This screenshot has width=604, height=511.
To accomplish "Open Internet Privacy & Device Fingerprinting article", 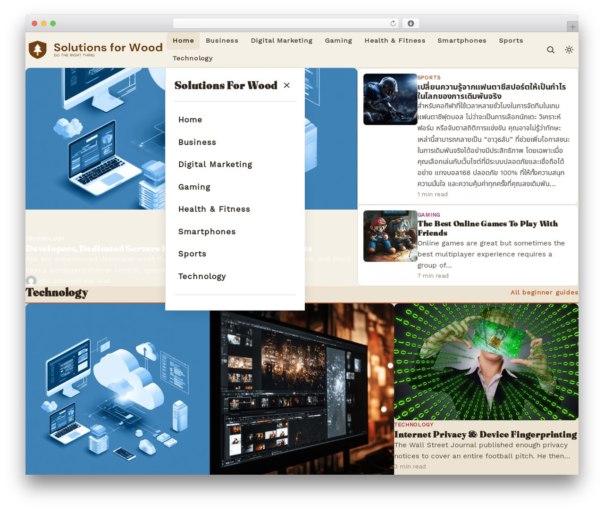I will pos(486,435).
